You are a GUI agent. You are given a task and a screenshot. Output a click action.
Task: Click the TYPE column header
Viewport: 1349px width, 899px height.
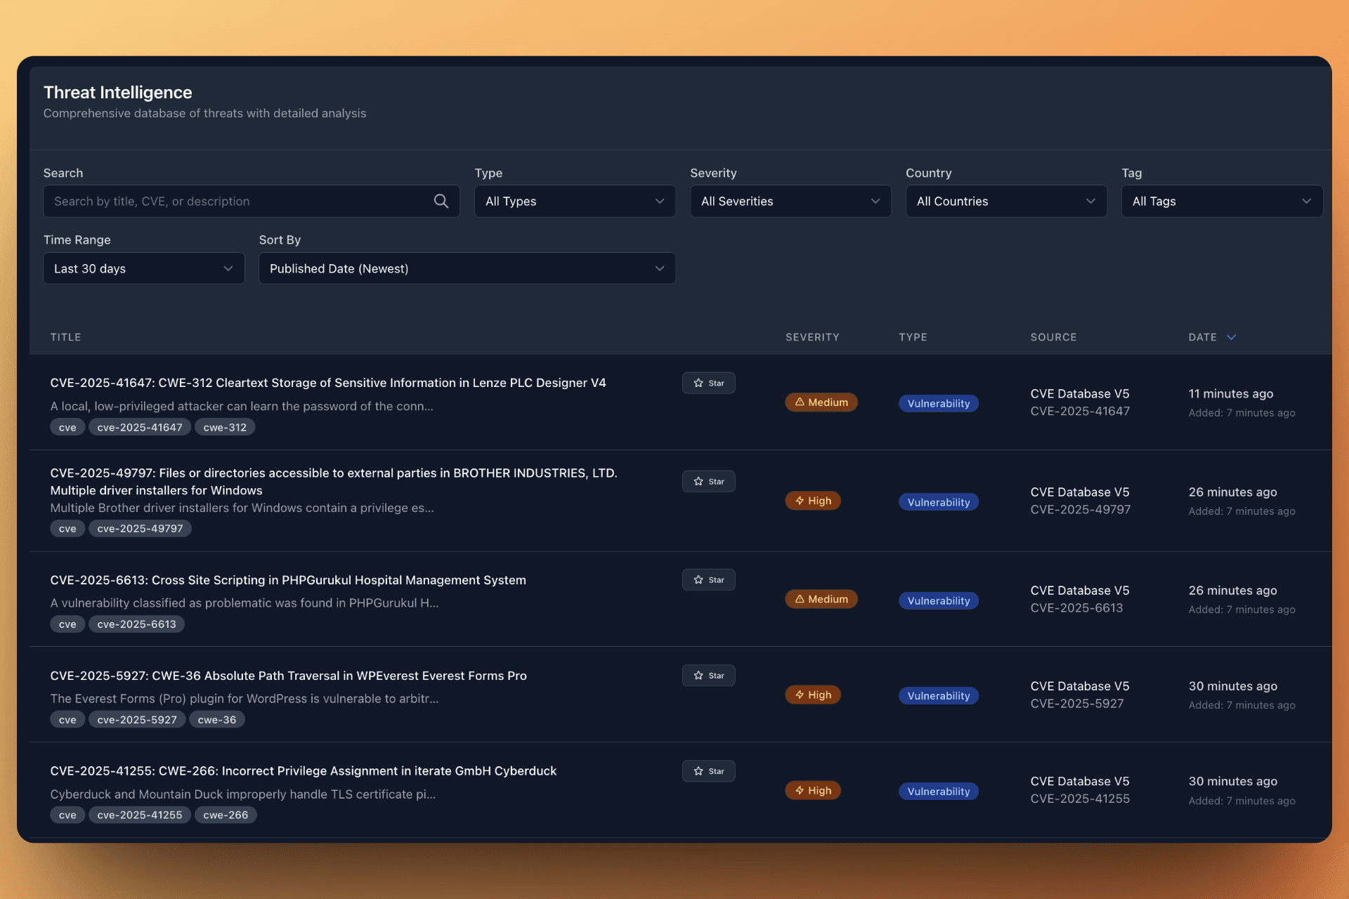pyautogui.click(x=913, y=337)
